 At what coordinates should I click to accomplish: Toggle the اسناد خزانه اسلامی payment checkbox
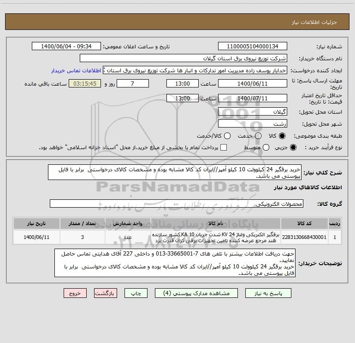pos(224,147)
